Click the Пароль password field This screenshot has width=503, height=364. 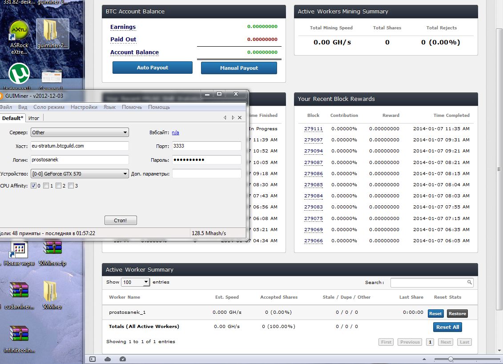coord(207,160)
